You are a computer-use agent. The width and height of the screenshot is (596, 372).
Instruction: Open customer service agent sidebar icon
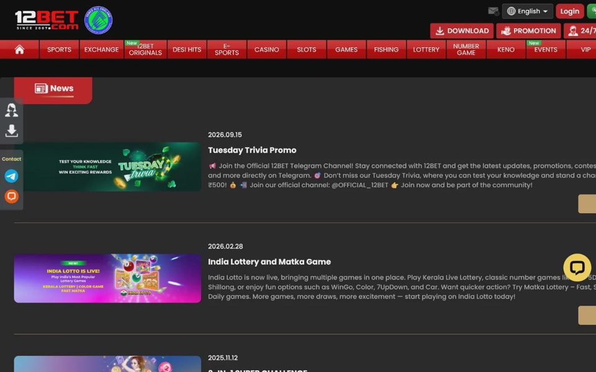[11, 110]
